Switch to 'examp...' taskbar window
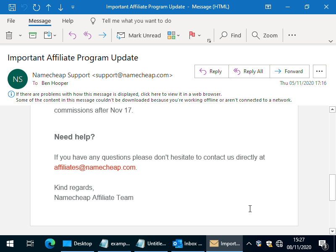The image size is (336, 252). (114, 244)
